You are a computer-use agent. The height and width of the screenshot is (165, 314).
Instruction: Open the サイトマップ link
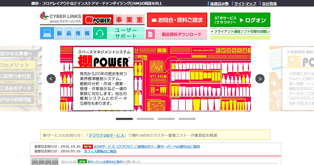coord(245,4)
